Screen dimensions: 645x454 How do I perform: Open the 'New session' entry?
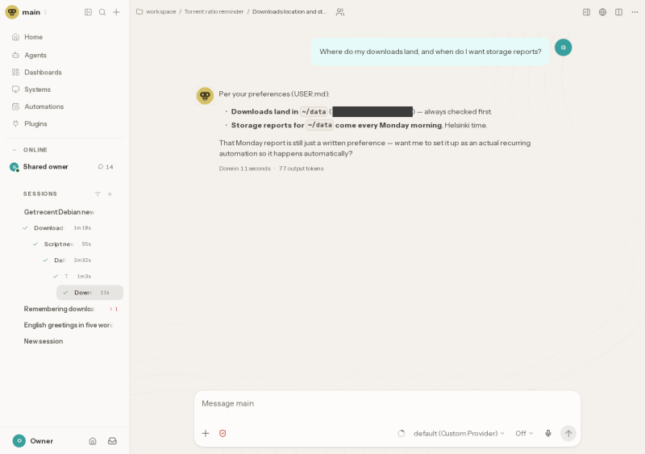[44, 341]
